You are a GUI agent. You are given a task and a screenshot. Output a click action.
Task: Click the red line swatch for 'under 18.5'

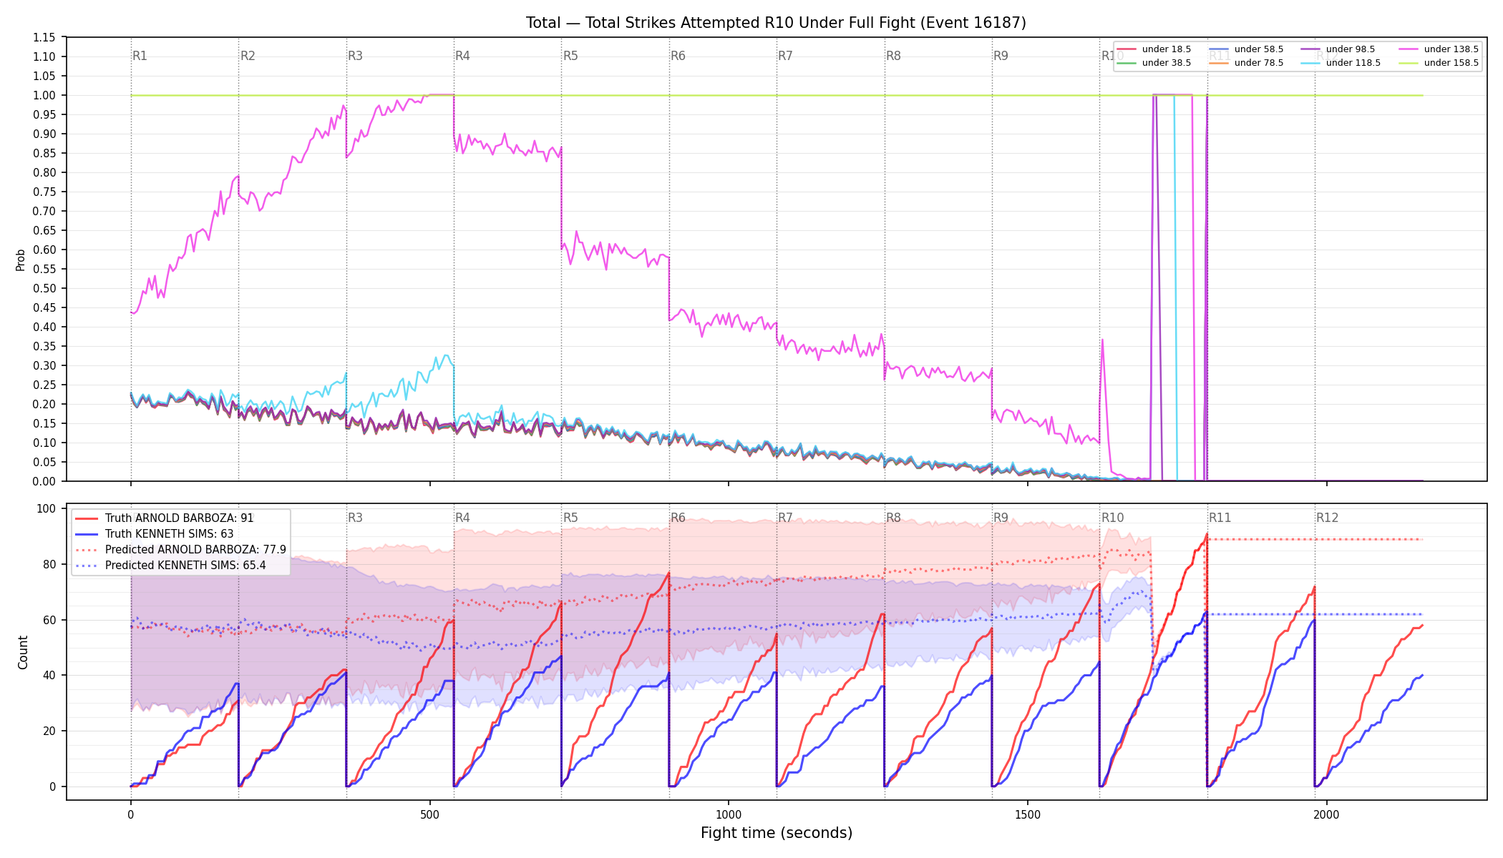[1127, 49]
